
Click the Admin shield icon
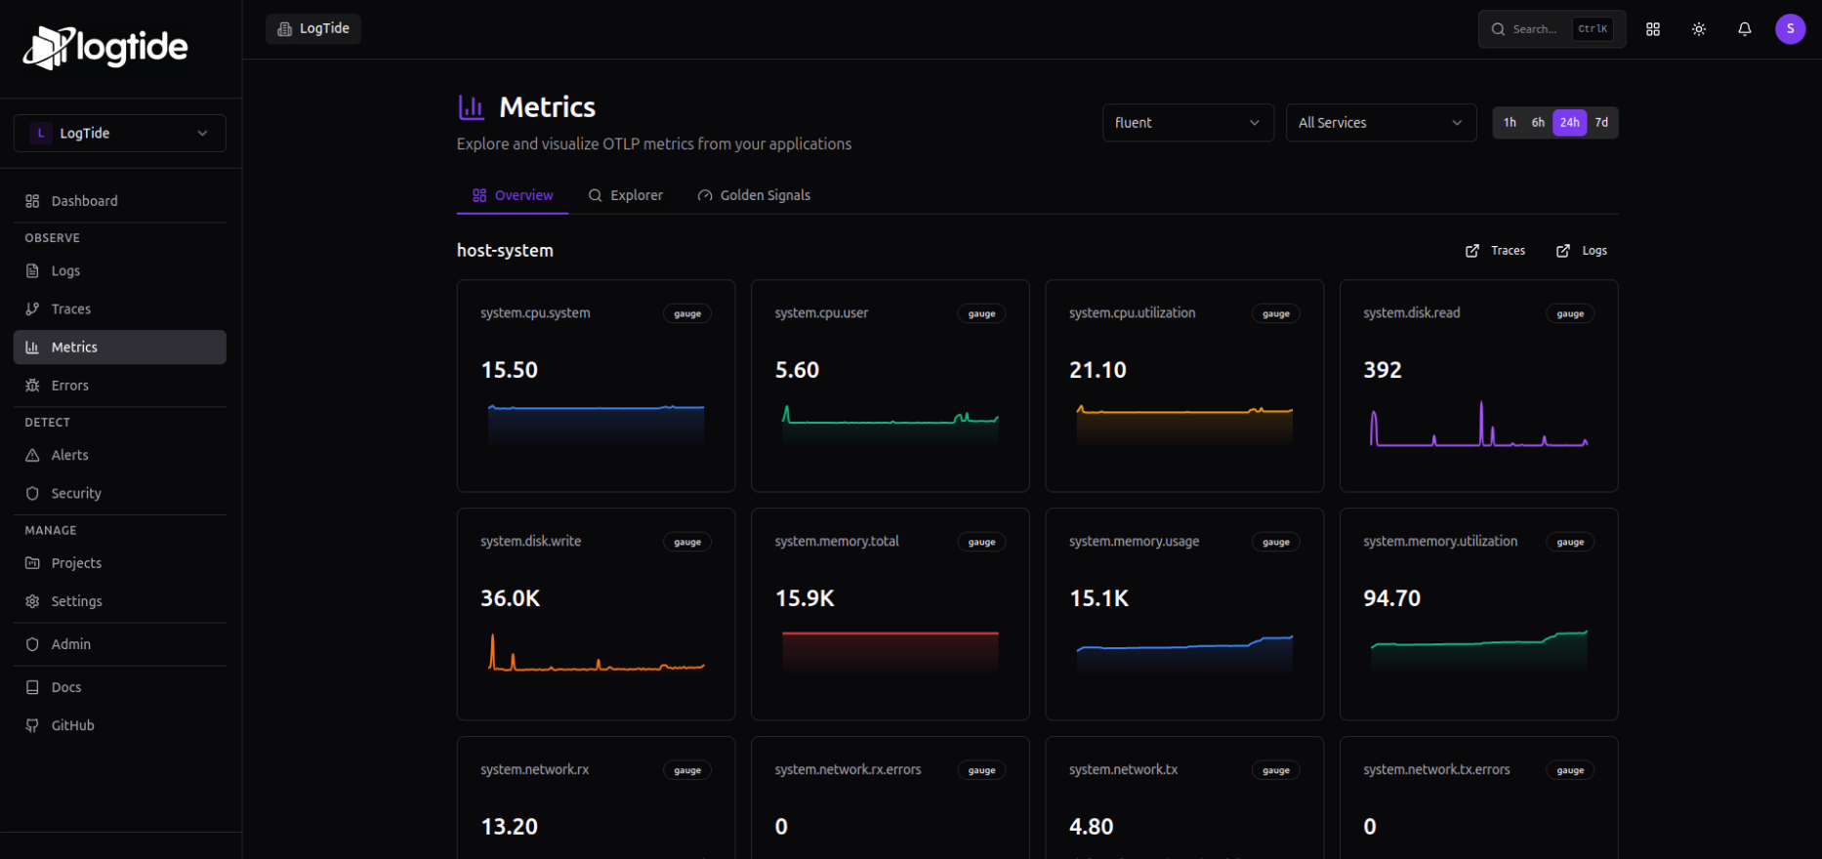tap(32, 644)
